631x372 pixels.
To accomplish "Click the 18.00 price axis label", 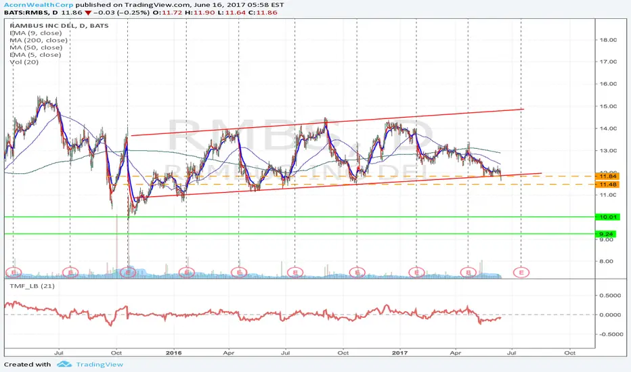I will (x=608, y=40).
